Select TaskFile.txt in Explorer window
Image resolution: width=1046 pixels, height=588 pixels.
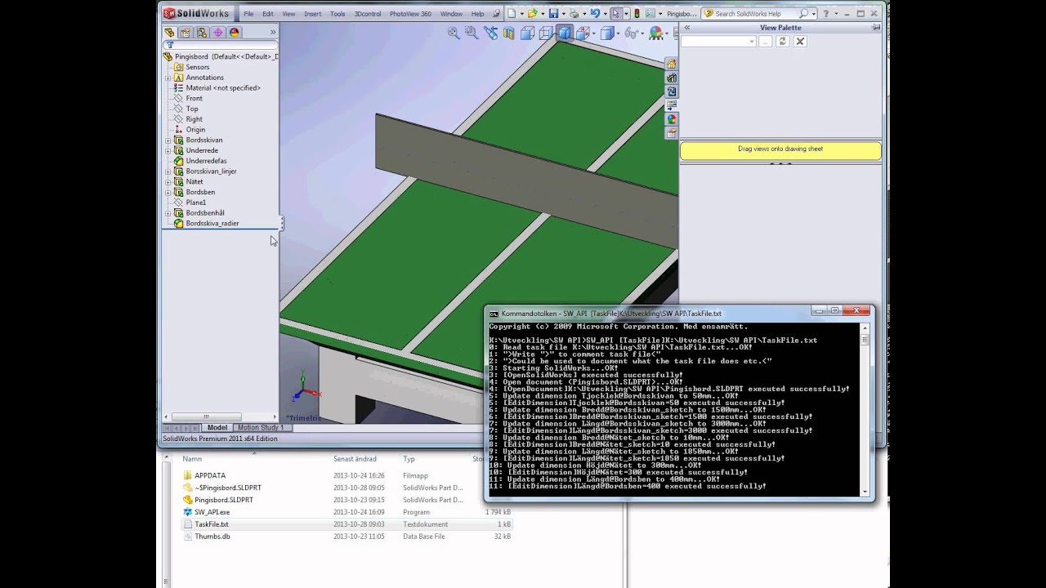click(x=212, y=524)
